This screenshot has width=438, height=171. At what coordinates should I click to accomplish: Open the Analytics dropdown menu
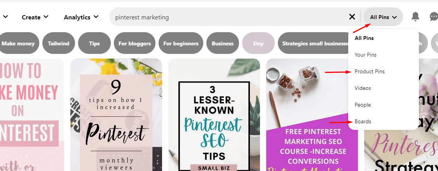coord(81,17)
